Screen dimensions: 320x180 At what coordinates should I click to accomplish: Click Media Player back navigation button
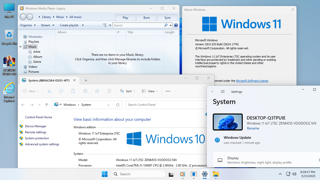23,17
